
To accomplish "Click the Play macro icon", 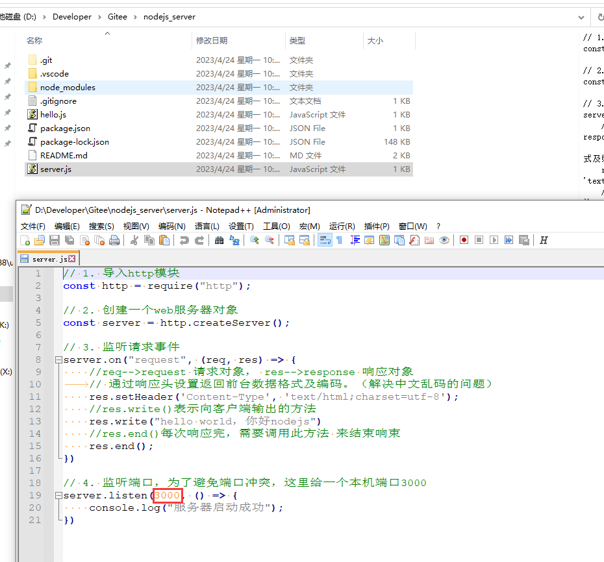I will tap(494, 240).
